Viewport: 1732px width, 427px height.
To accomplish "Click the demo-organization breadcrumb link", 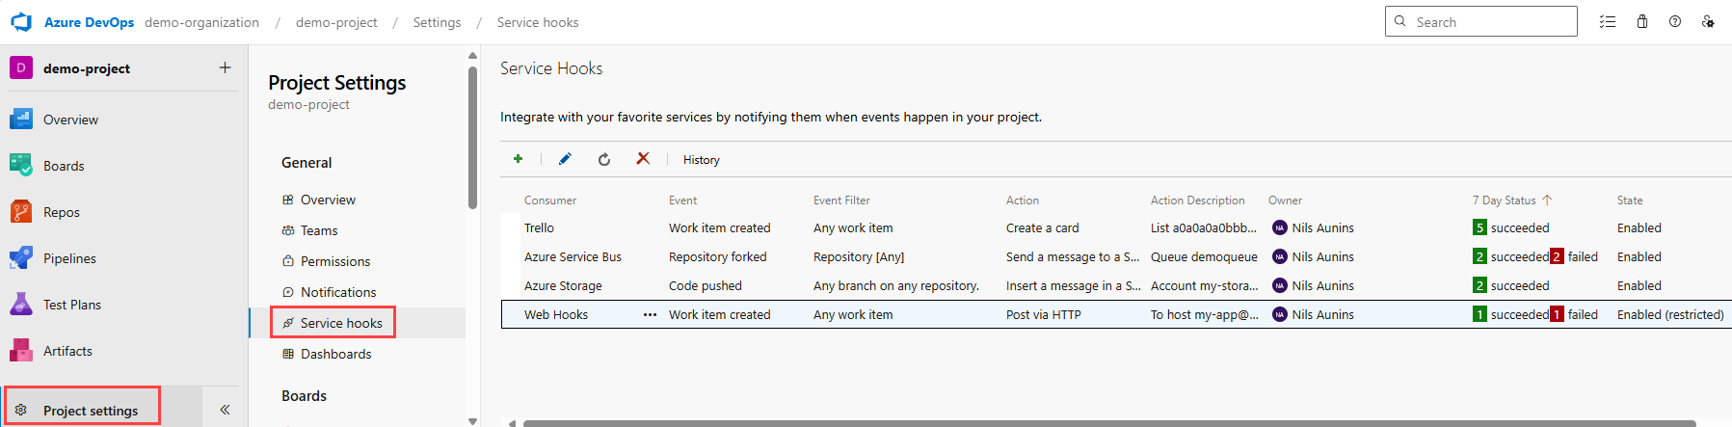I will coord(201,22).
